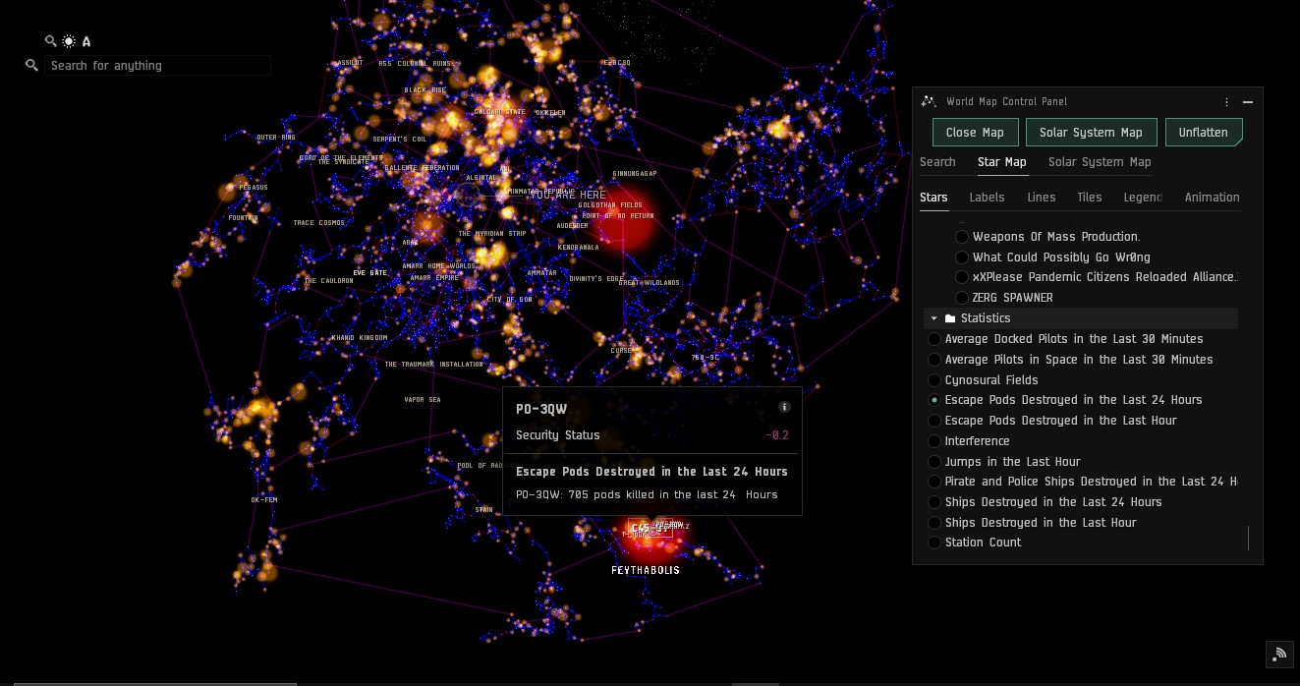Viewport: 1300px width, 686px height.
Task: Select Interference radio option
Action: click(934, 441)
